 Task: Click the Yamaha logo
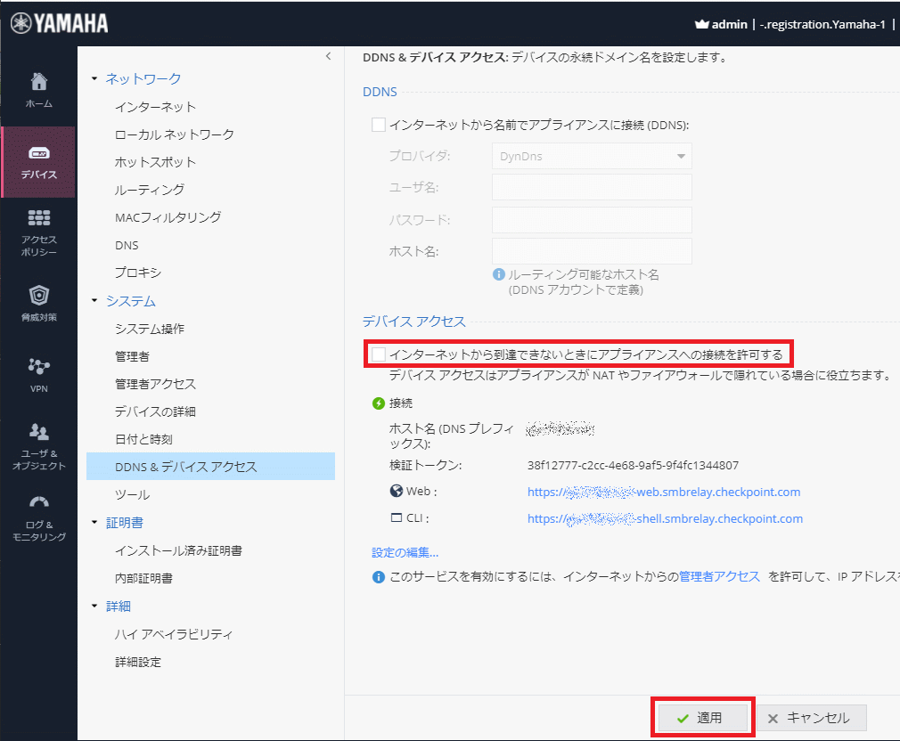[59, 24]
